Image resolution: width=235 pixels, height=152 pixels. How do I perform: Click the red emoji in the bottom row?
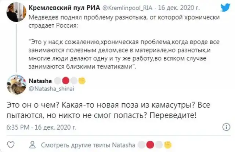[150, 144]
